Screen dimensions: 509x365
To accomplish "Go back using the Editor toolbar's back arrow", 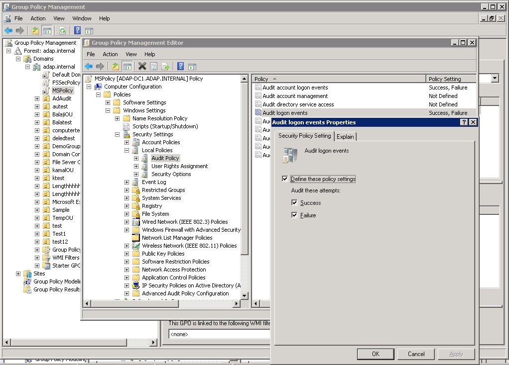I will pos(89,66).
